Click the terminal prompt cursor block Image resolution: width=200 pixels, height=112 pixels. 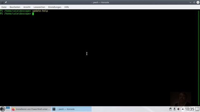click(33, 14)
